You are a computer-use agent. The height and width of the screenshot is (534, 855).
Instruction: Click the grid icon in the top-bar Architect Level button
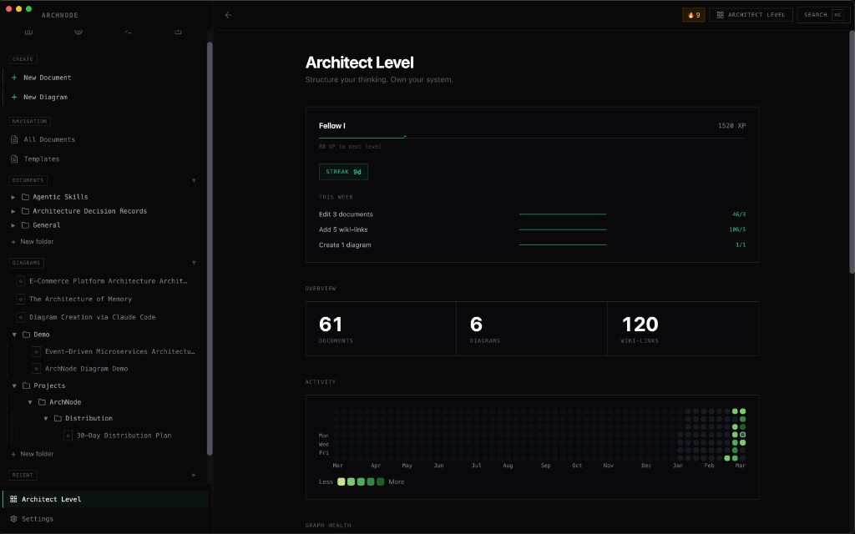click(720, 15)
